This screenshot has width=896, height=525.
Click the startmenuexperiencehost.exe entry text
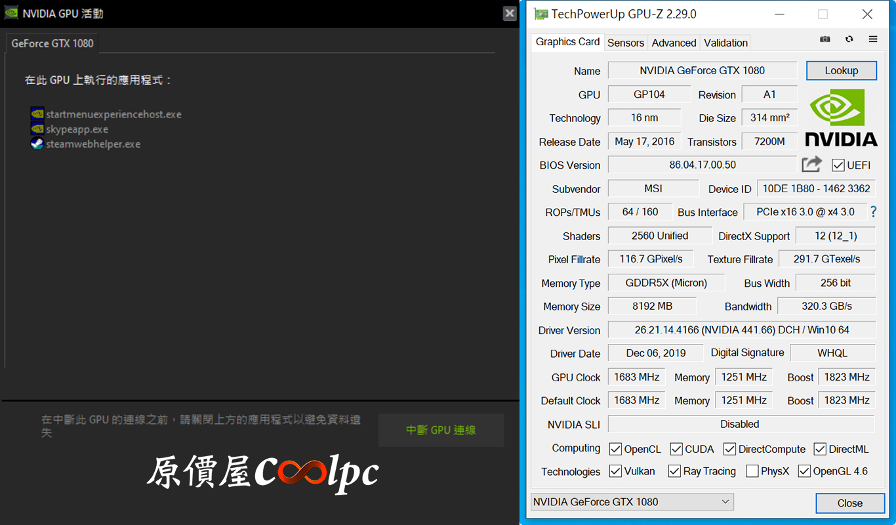pos(113,114)
